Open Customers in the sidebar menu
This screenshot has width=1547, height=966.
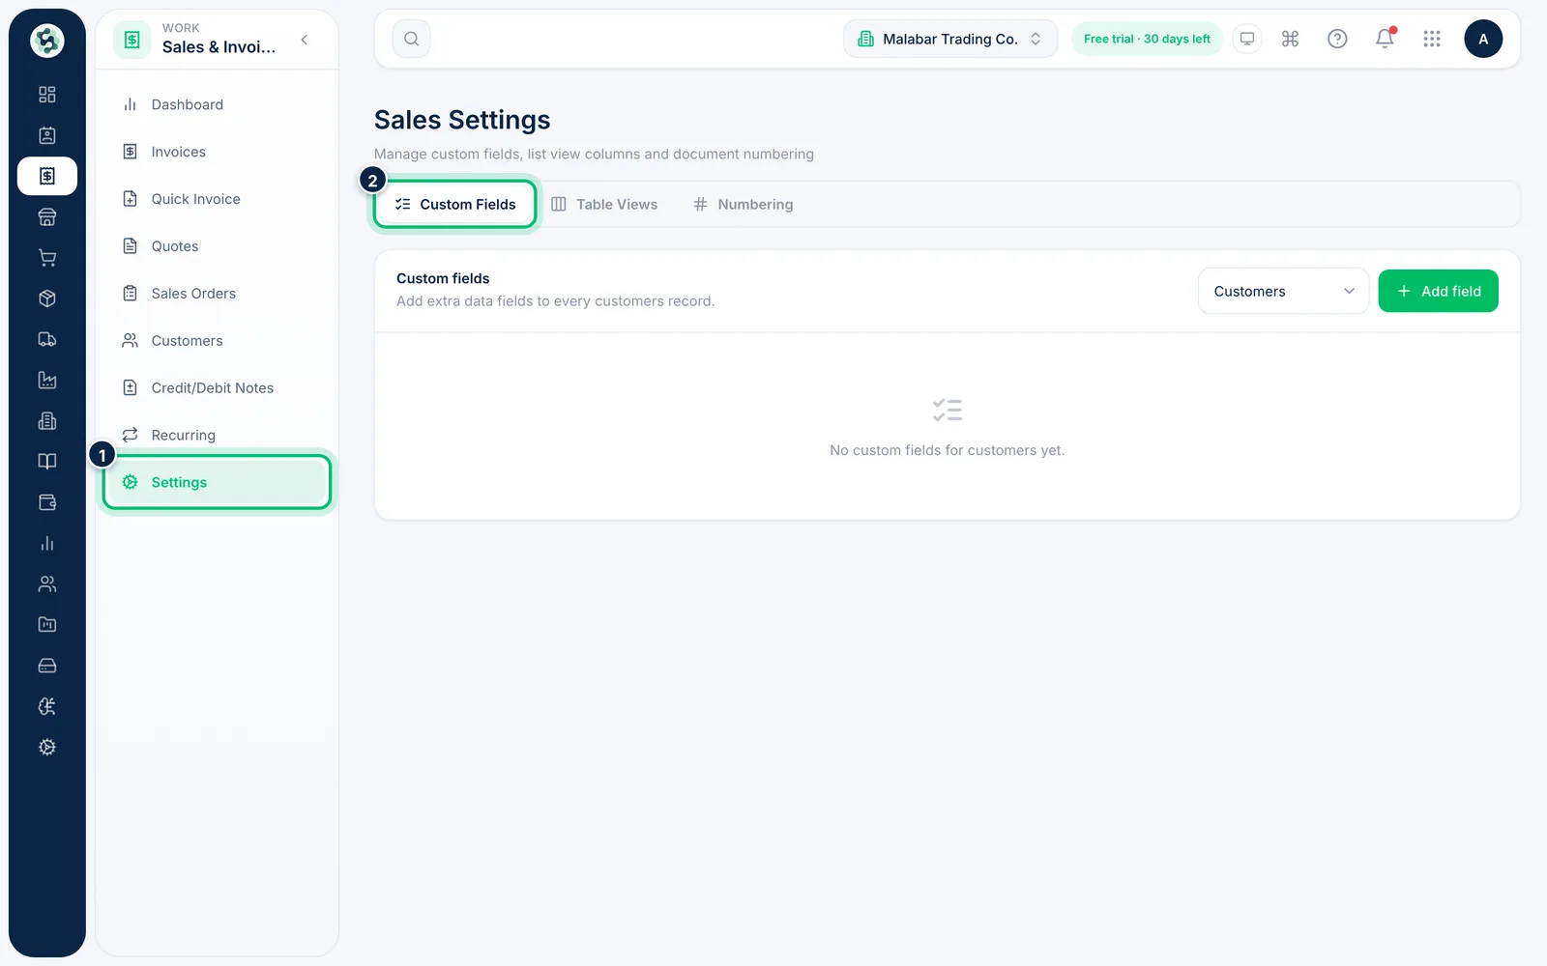(x=218, y=341)
